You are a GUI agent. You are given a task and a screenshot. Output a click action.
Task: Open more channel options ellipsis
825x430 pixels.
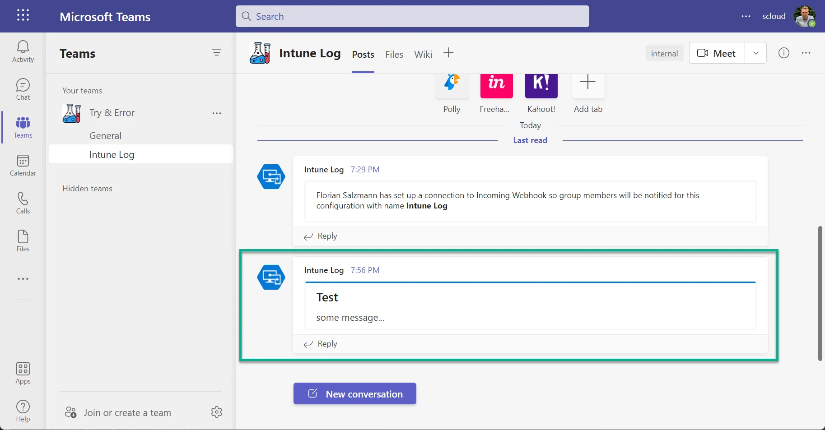806,53
